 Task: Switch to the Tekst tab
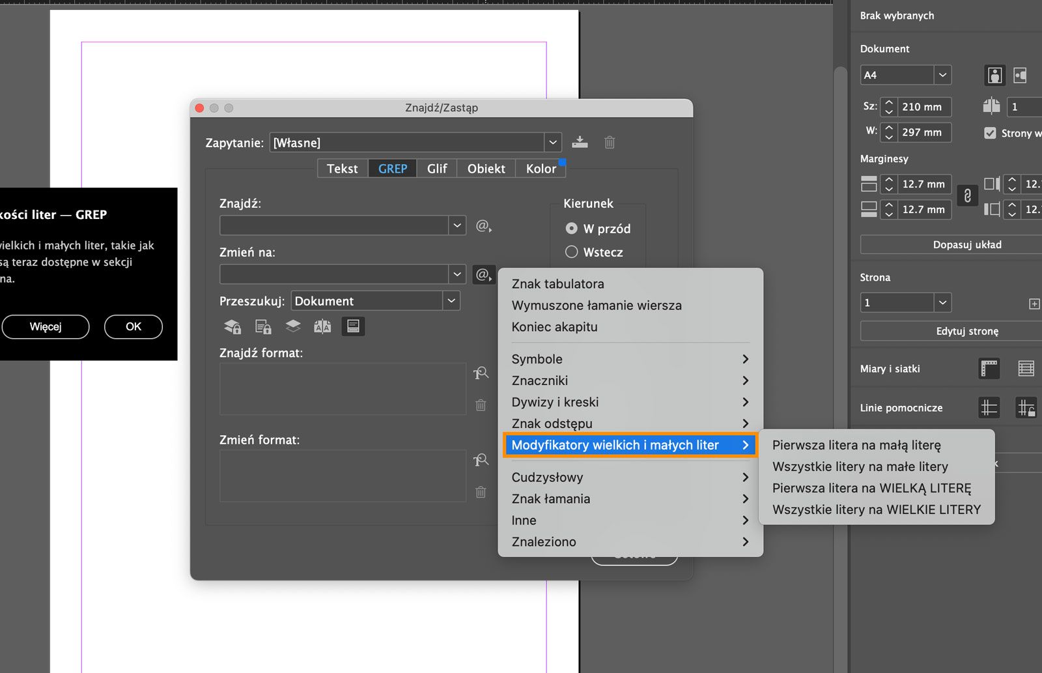pyautogui.click(x=343, y=169)
